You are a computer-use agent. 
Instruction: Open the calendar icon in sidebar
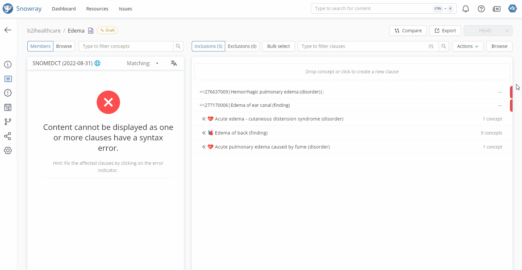tap(8, 107)
